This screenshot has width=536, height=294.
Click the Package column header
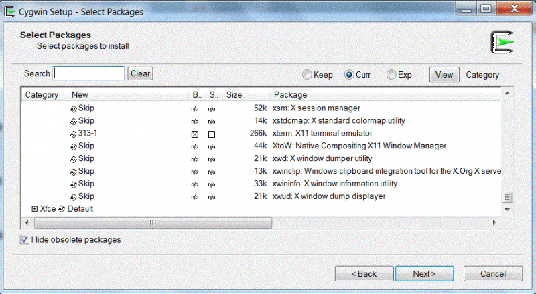click(x=386, y=95)
